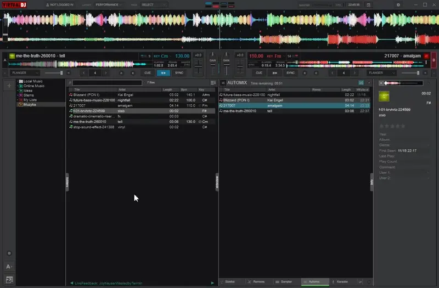The height and width of the screenshot is (288, 439).
Task: Open the deck B key Fm dropdown
Action: point(276,56)
